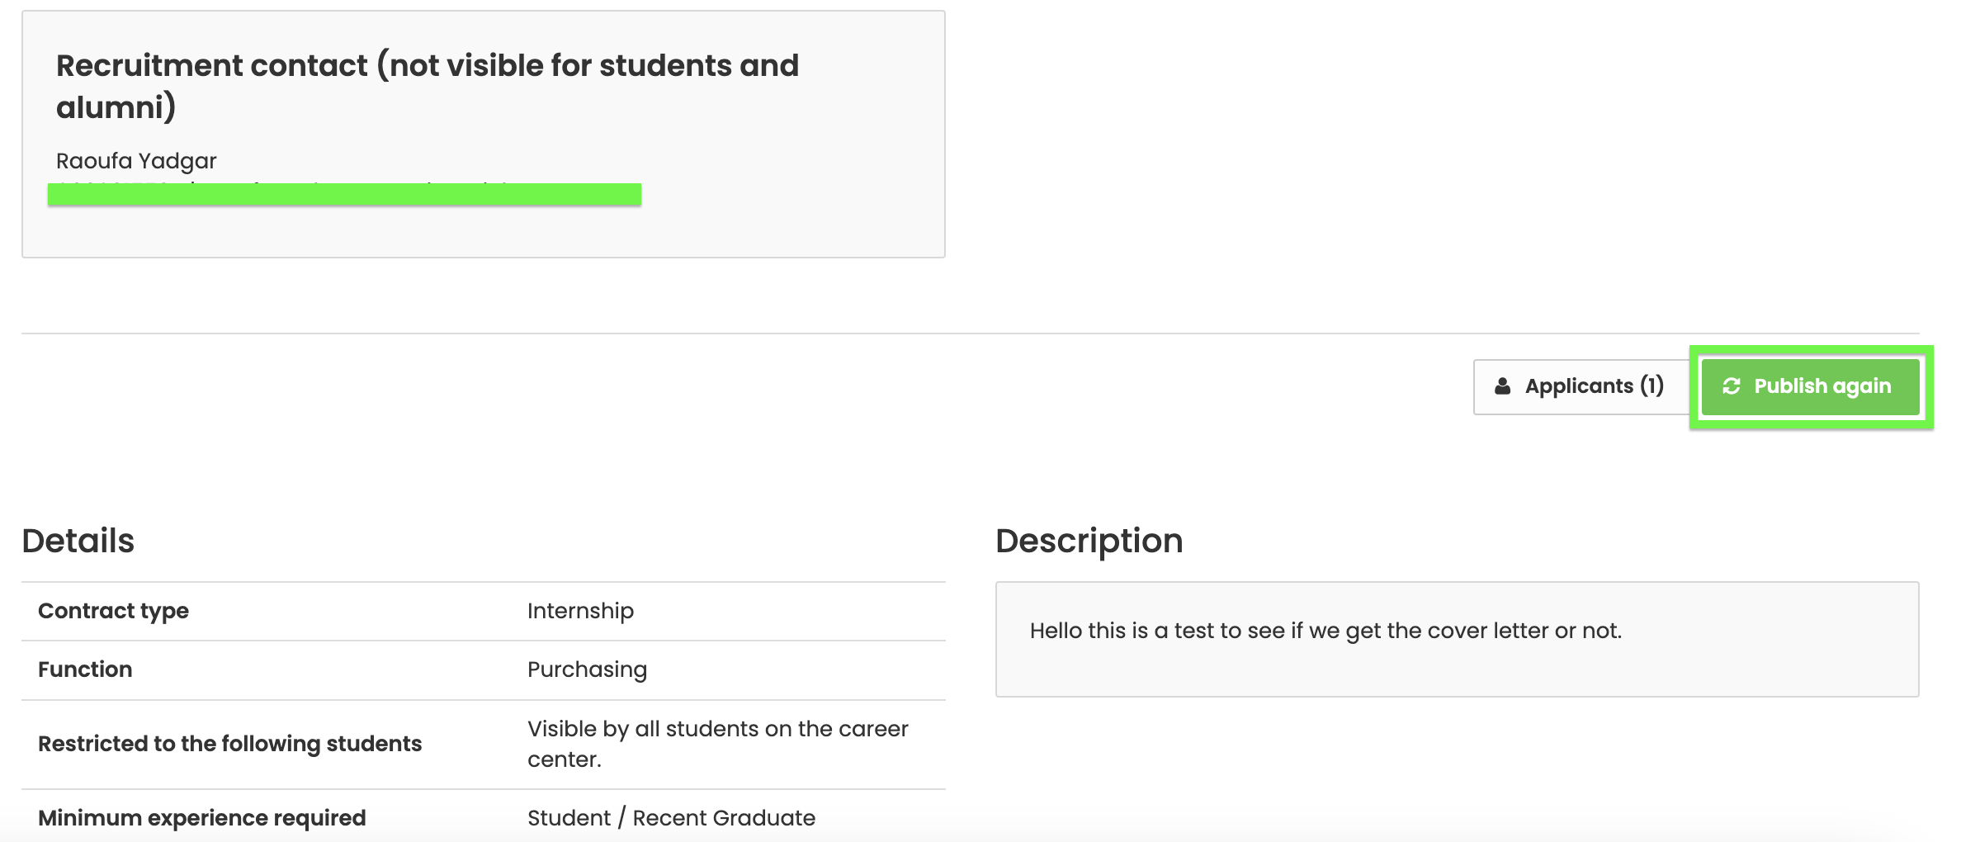This screenshot has width=1961, height=842.
Task: Click the Contract type row label
Action: [114, 611]
